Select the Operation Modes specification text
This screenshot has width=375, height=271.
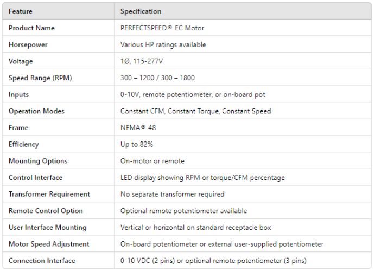[x=195, y=111]
